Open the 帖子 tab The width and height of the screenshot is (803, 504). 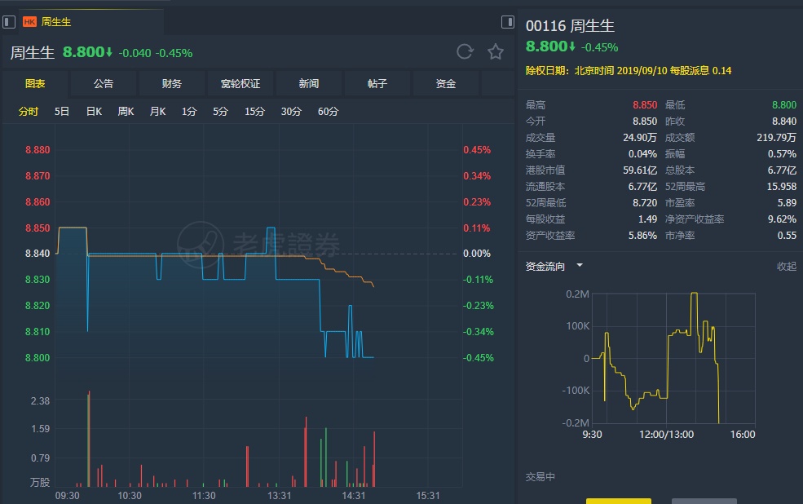[x=377, y=83]
